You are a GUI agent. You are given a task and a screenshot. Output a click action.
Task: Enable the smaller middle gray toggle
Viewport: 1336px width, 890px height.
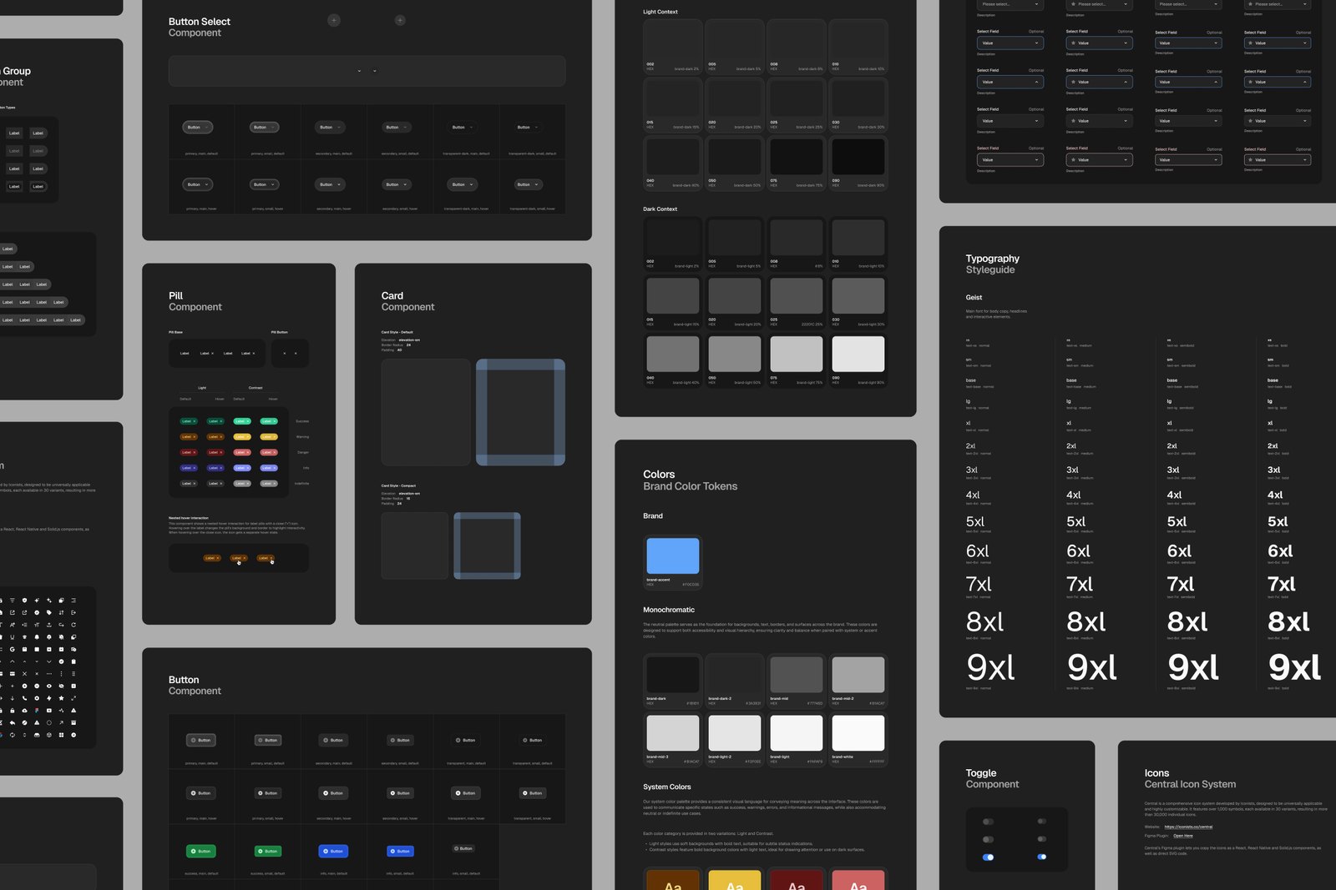tap(1042, 839)
